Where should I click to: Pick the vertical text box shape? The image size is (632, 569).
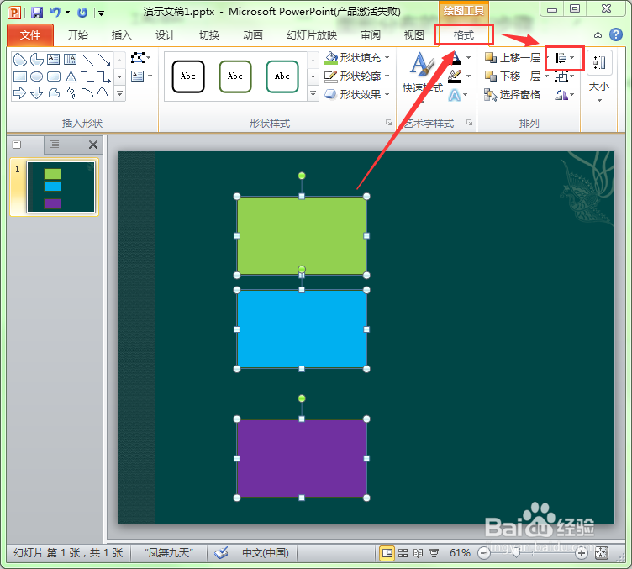[70, 60]
